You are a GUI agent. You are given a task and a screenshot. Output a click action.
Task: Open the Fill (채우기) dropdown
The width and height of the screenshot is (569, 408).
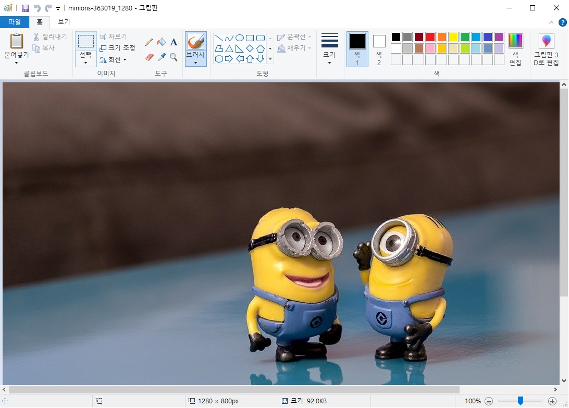(294, 48)
